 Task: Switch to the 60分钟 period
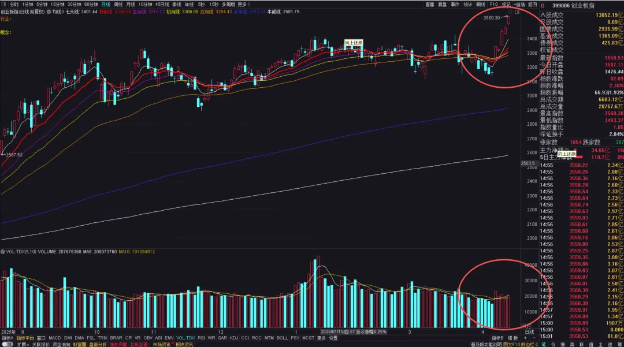pos(91,5)
